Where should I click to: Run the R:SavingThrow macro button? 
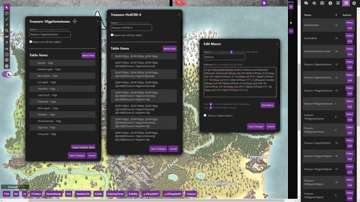click(x=116, y=194)
